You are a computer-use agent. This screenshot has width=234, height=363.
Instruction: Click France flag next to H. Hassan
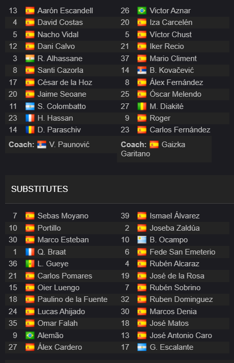click(30, 118)
